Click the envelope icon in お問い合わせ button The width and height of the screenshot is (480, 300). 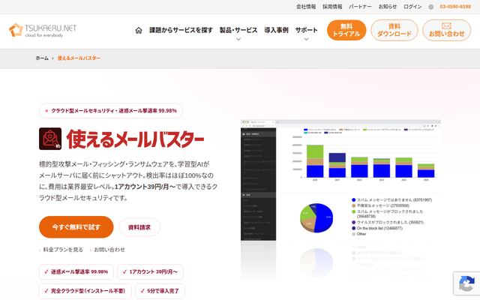(x=446, y=26)
